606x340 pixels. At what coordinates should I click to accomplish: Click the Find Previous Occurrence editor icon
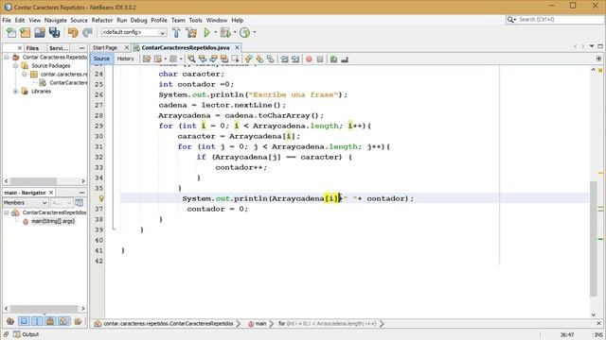(x=202, y=59)
